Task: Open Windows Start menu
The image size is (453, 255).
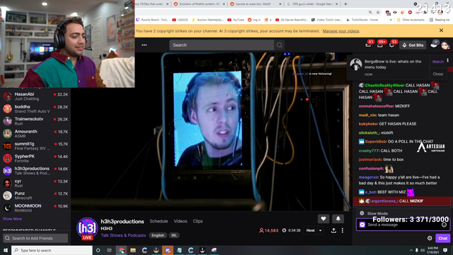Action: pos(6,250)
